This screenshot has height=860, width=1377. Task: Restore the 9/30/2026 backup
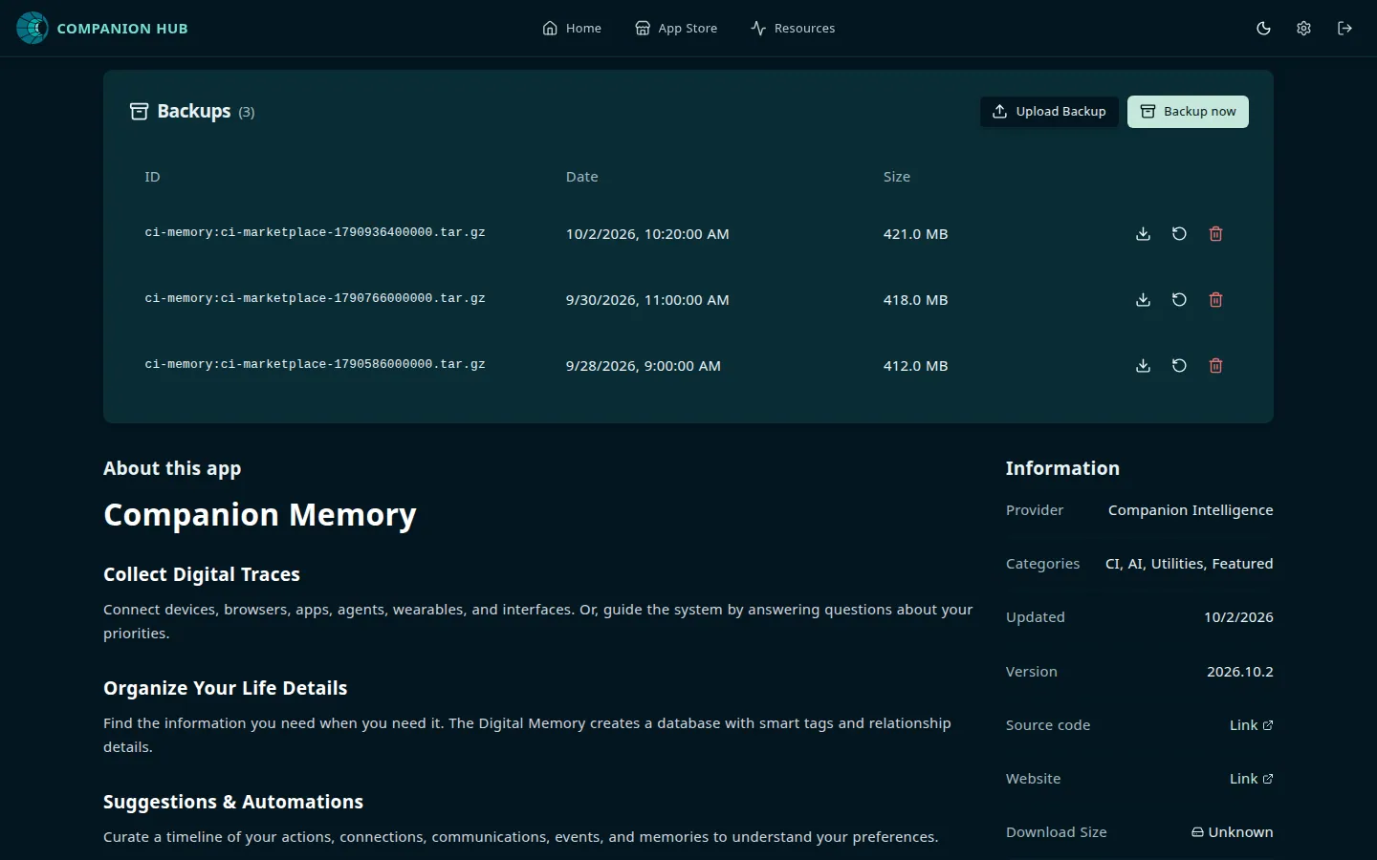(x=1179, y=300)
